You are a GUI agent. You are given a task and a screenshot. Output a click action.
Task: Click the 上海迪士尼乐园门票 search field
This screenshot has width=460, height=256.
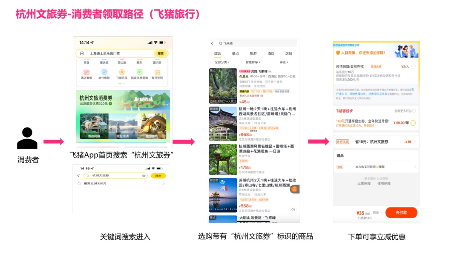(x=122, y=53)
